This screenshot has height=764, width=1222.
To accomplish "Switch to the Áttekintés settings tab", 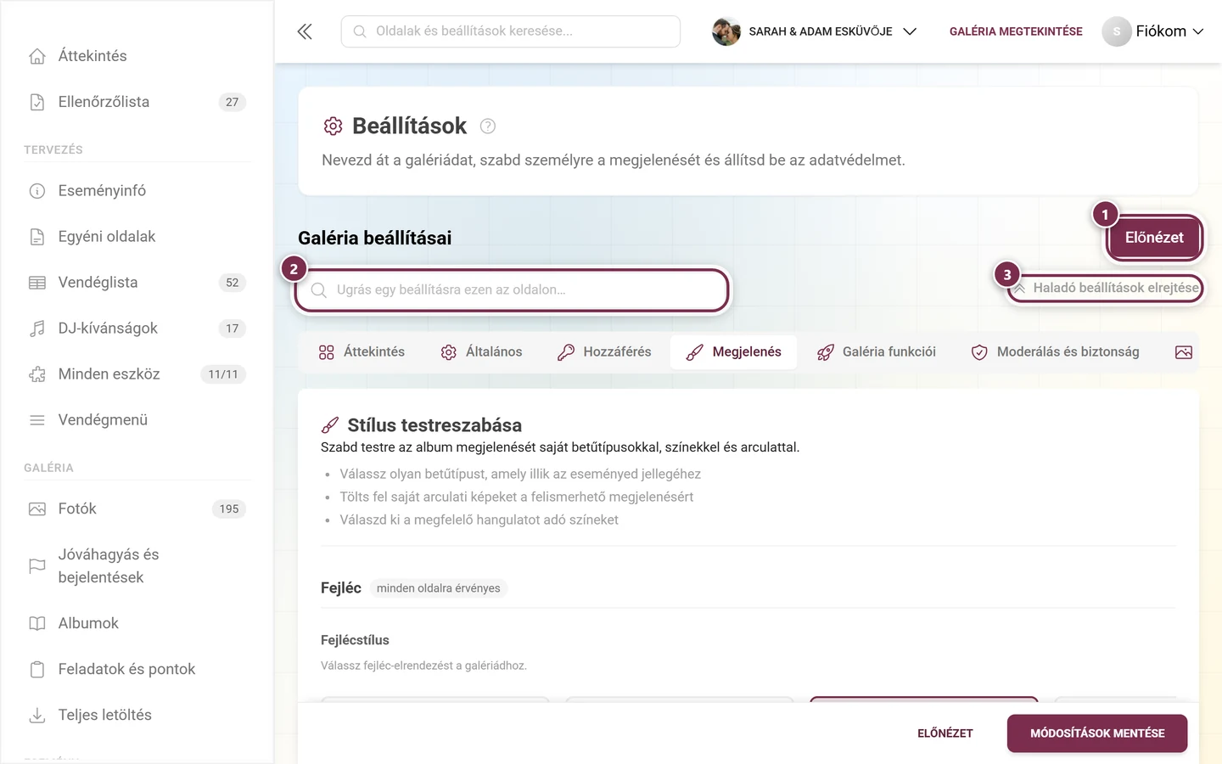I will click(362, 352).
